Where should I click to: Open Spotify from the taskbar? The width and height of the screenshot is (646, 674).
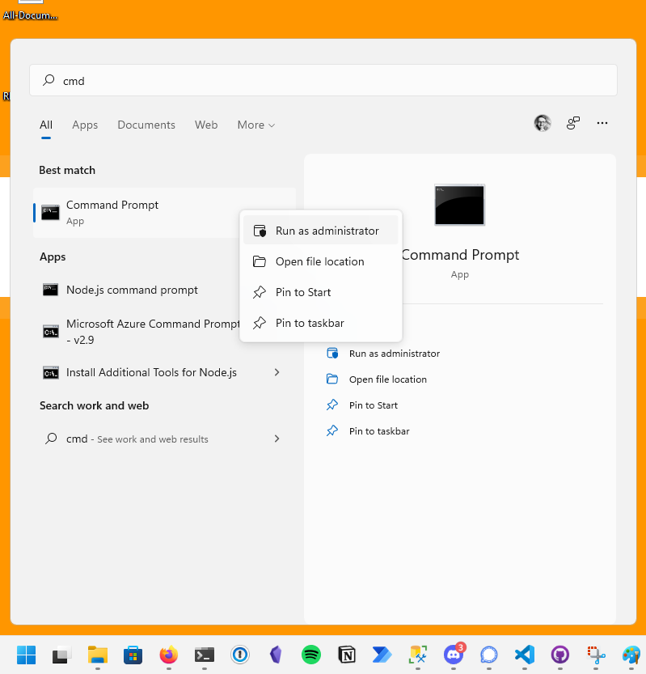click(x=311, y=655)
